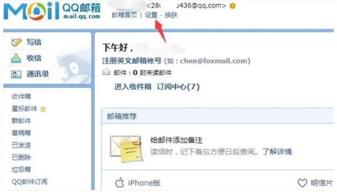Click the yellow star next to 星标邮件
Screen dimensions: 337x192
(x=43, y=109)
